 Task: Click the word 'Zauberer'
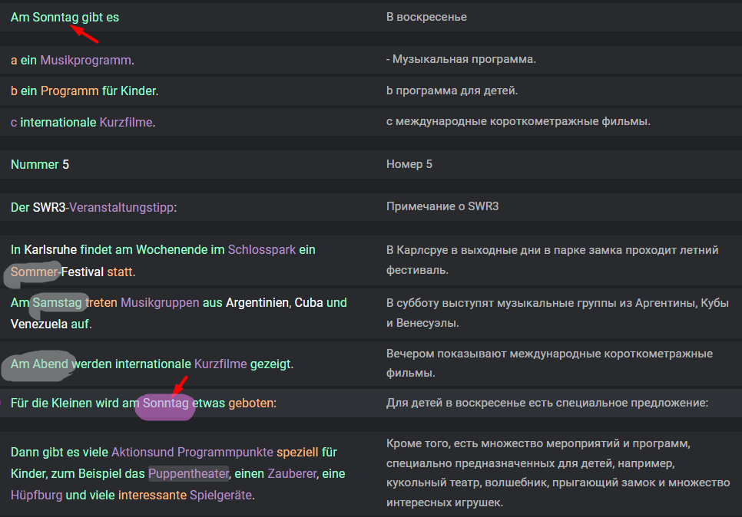click(x=292, y=473)
